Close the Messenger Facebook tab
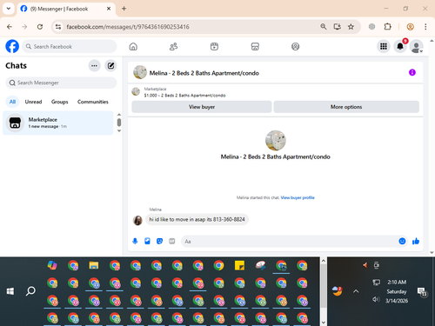 109,9
